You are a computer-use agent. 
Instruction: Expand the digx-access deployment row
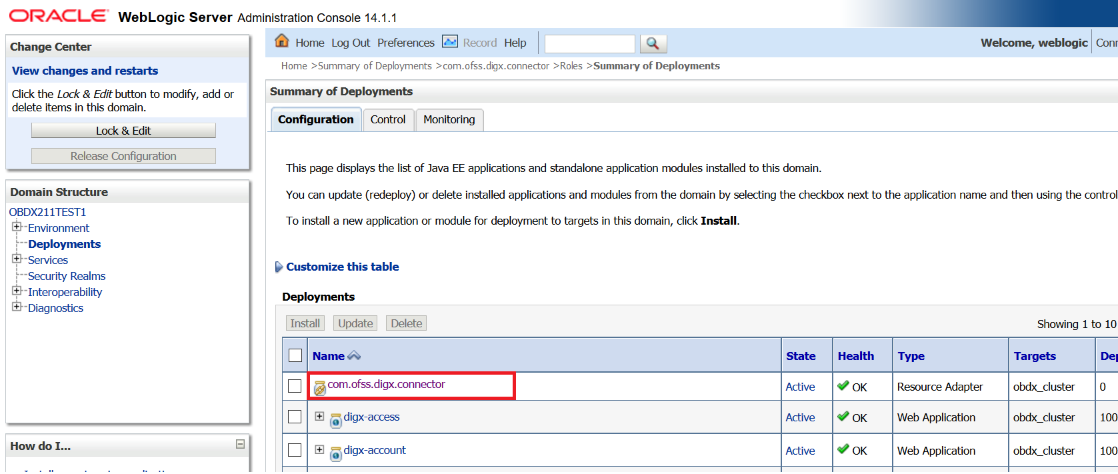[319, 416]
